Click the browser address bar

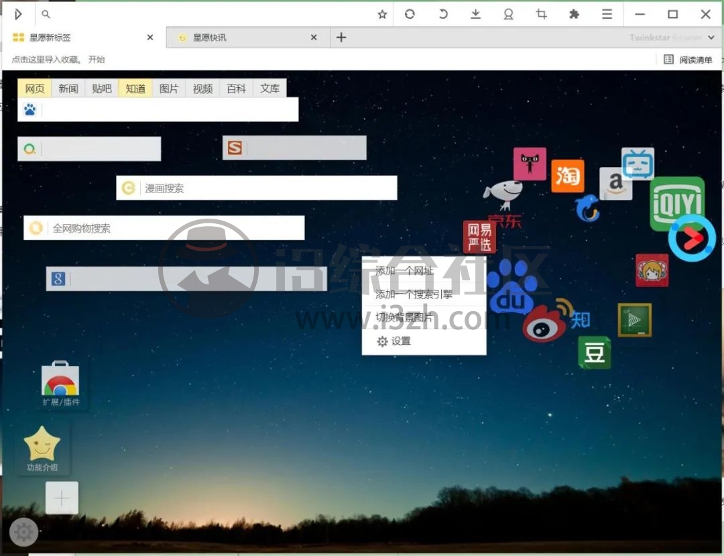pos(213,14)
